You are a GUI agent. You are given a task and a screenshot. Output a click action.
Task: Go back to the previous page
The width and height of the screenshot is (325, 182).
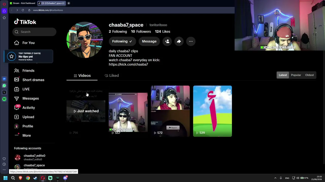coord(11,10)
